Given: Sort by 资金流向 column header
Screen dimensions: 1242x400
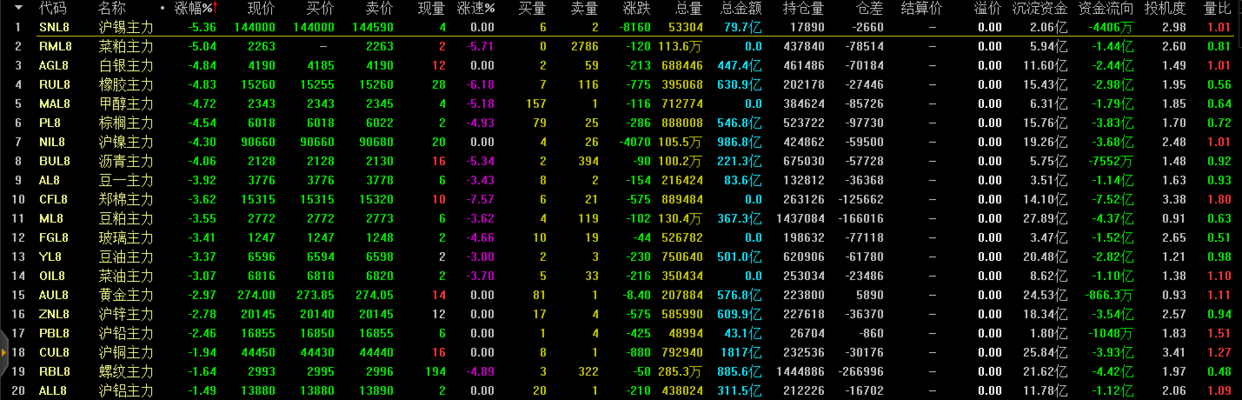Looking at the screenshot, I should [1106, 8].
